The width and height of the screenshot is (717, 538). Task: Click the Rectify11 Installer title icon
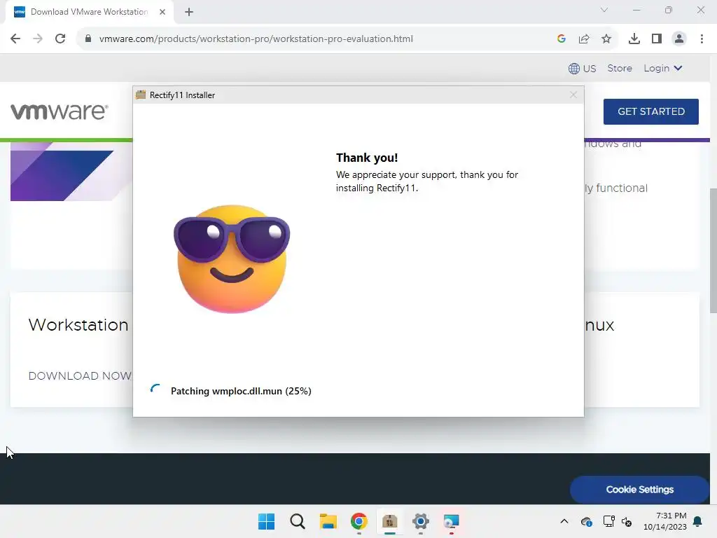click(x=140, y=95)
